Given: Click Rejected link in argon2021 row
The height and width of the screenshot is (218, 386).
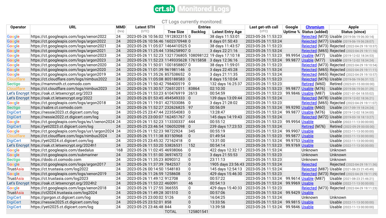Looking at the screenshot, I should (309, 51).
